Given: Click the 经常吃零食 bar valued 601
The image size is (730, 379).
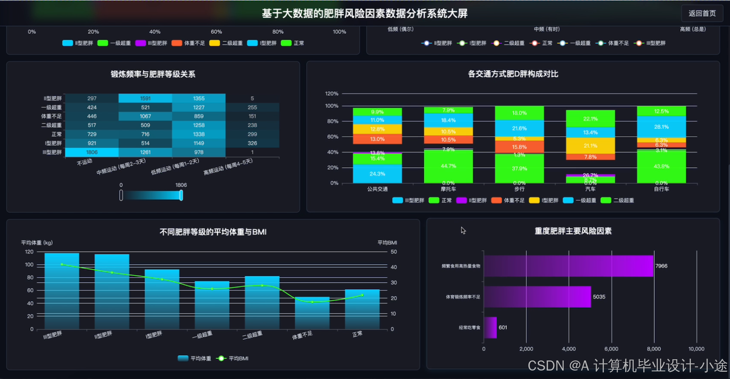Looking at the screenshot, I should click(490, 327).
